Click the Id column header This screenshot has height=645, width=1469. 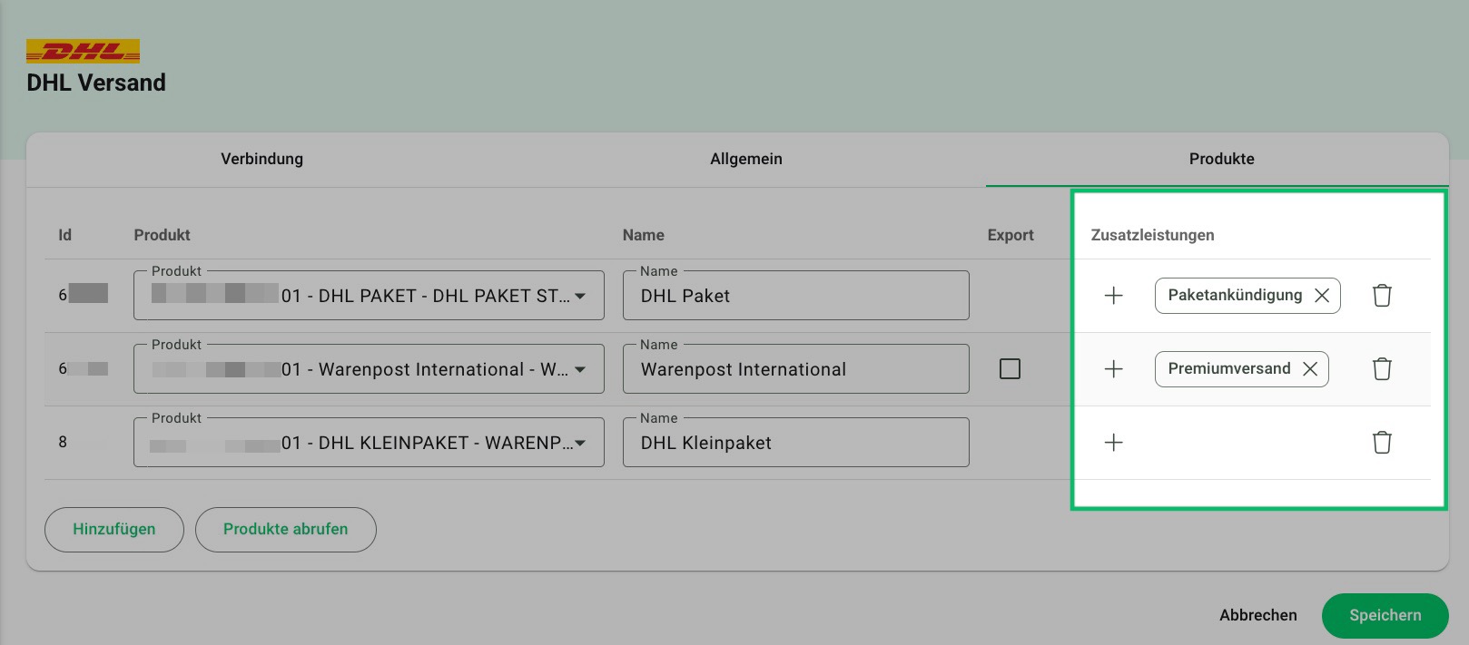tap(64, 235)
